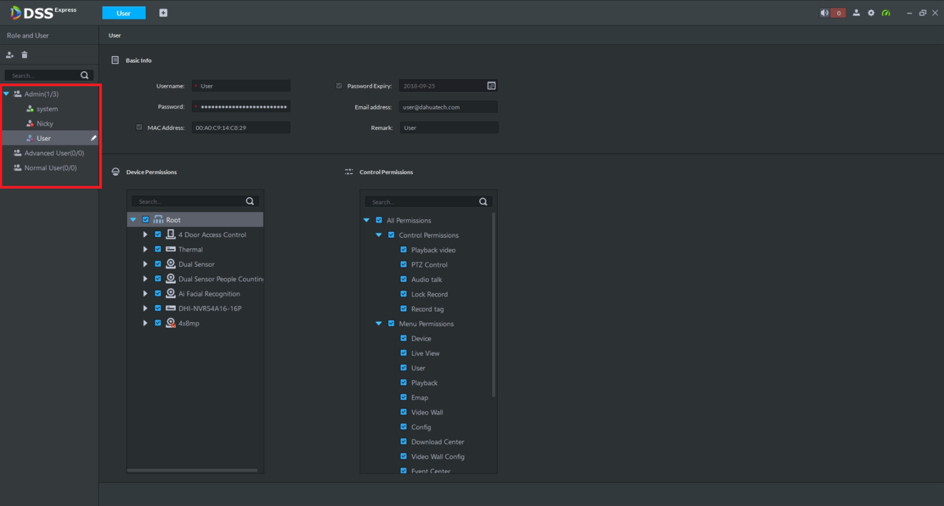Collapse the Menu Permissions group
This screenshot has width=944, height=506.
[379, 324]
